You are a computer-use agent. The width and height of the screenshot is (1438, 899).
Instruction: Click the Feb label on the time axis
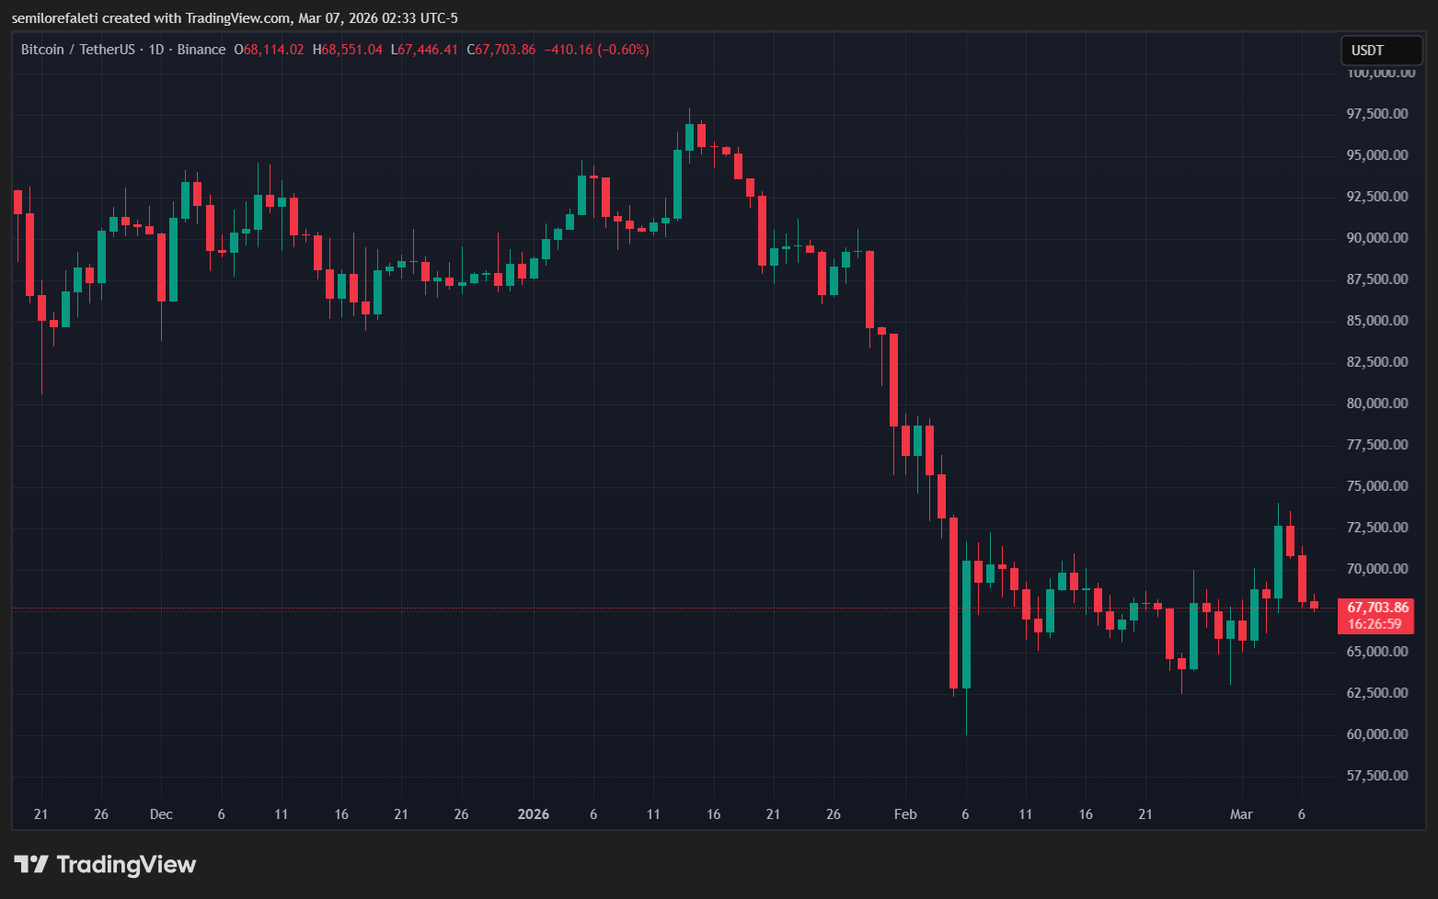click(904, 814)
